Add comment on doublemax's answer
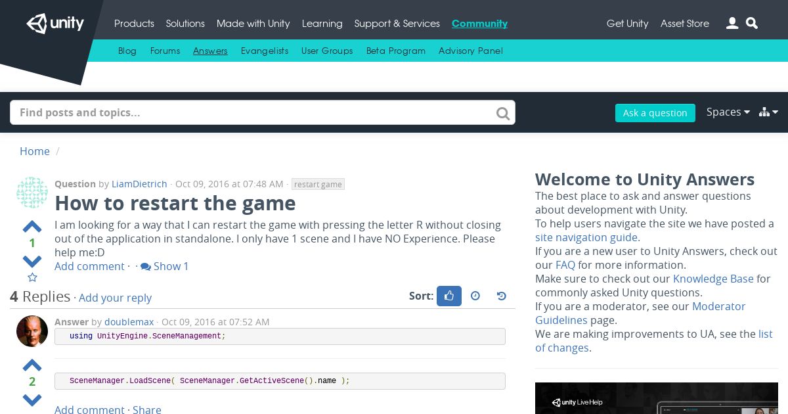The image size is (788, 414). tap(89, 409)
